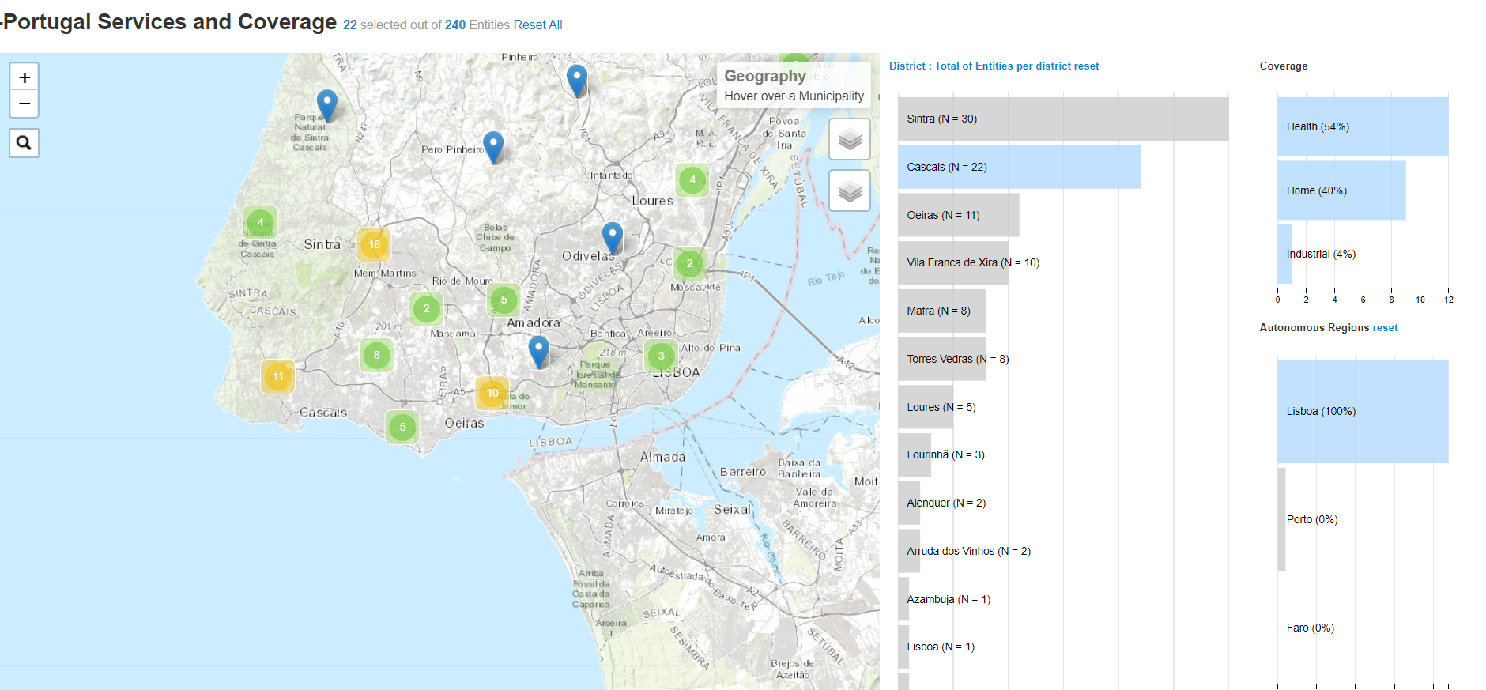Screen dimensions: 1486x690
Task: Select Porto (0%) region bar
Action: point(1281,519)
